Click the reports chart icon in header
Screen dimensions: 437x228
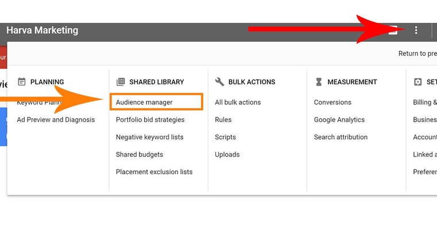[393, 30]
